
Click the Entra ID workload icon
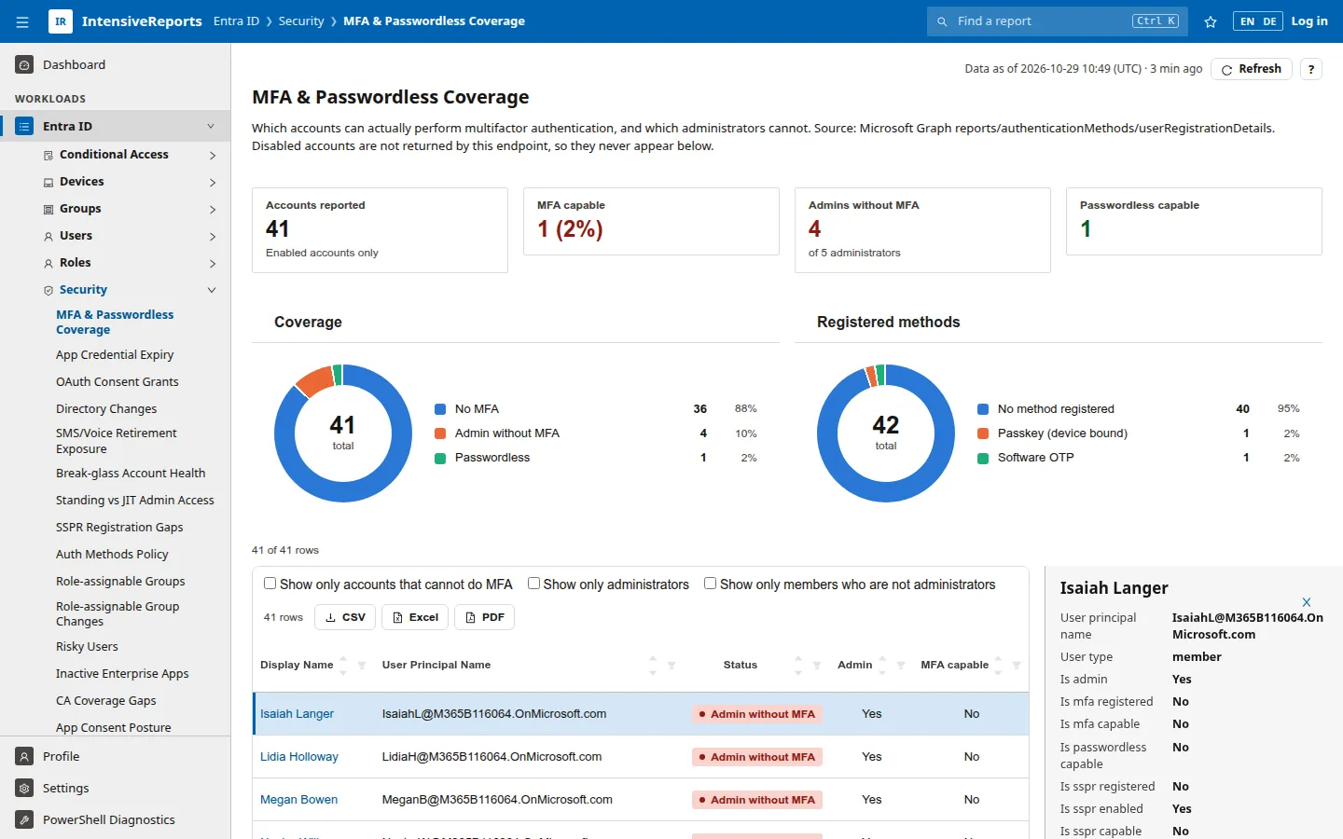[x=24, y=126]
